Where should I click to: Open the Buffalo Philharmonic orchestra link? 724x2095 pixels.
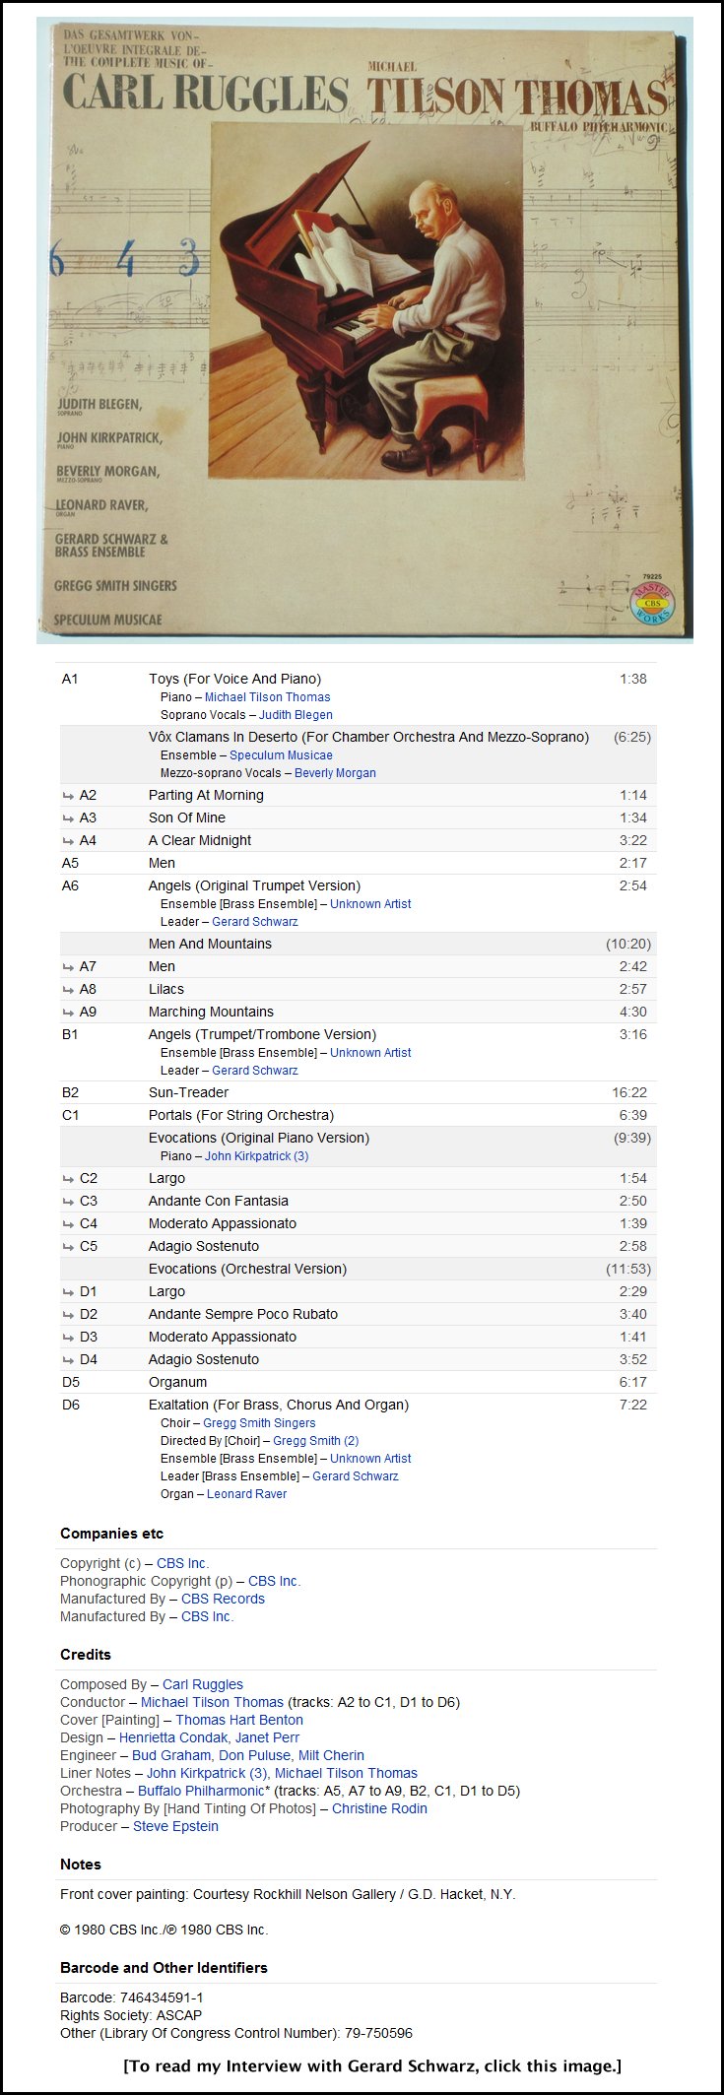(x=201, y=1791)
